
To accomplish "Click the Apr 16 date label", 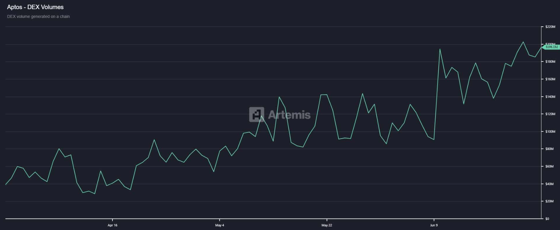I will (112, 225).
